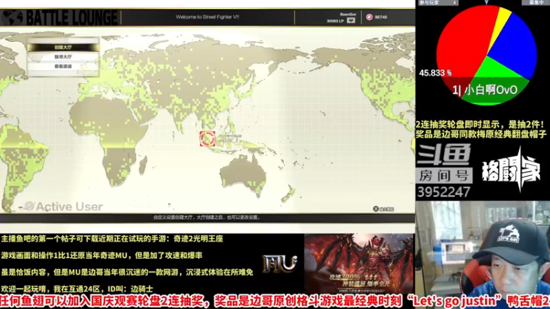Open the 查看邀请 menu entry
This screenshot has height=309, width=550.
coord(63,66)
